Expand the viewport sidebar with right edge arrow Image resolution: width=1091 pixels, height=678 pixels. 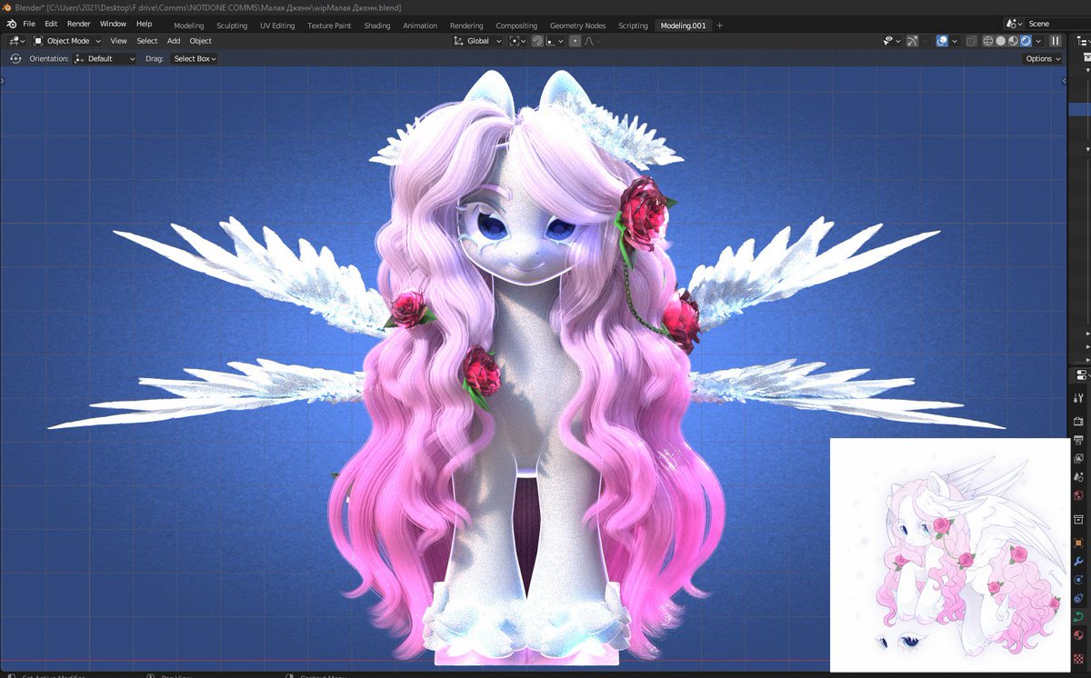(1065, 80)
